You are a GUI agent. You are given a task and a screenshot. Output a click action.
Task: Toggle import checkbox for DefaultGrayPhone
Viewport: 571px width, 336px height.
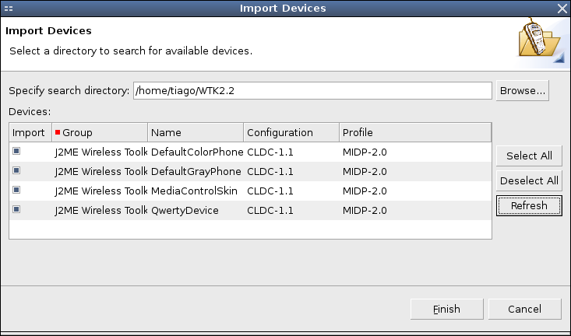16,170
